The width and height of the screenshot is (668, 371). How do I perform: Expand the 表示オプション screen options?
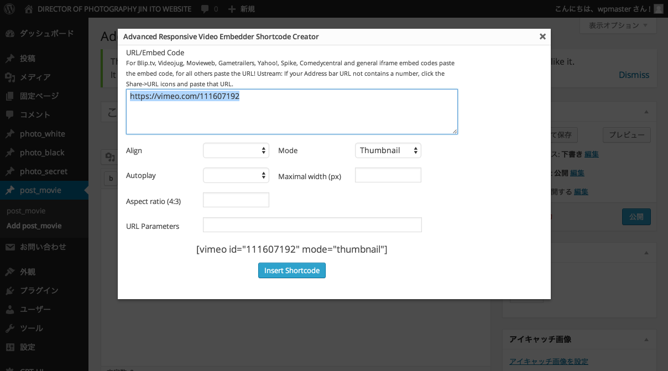pos(618,25)
